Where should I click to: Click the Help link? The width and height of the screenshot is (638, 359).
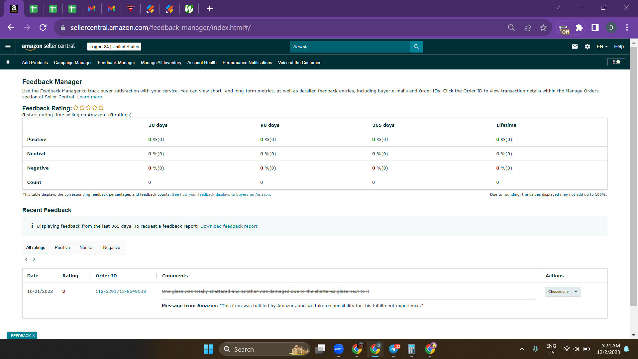click(619, 47)
